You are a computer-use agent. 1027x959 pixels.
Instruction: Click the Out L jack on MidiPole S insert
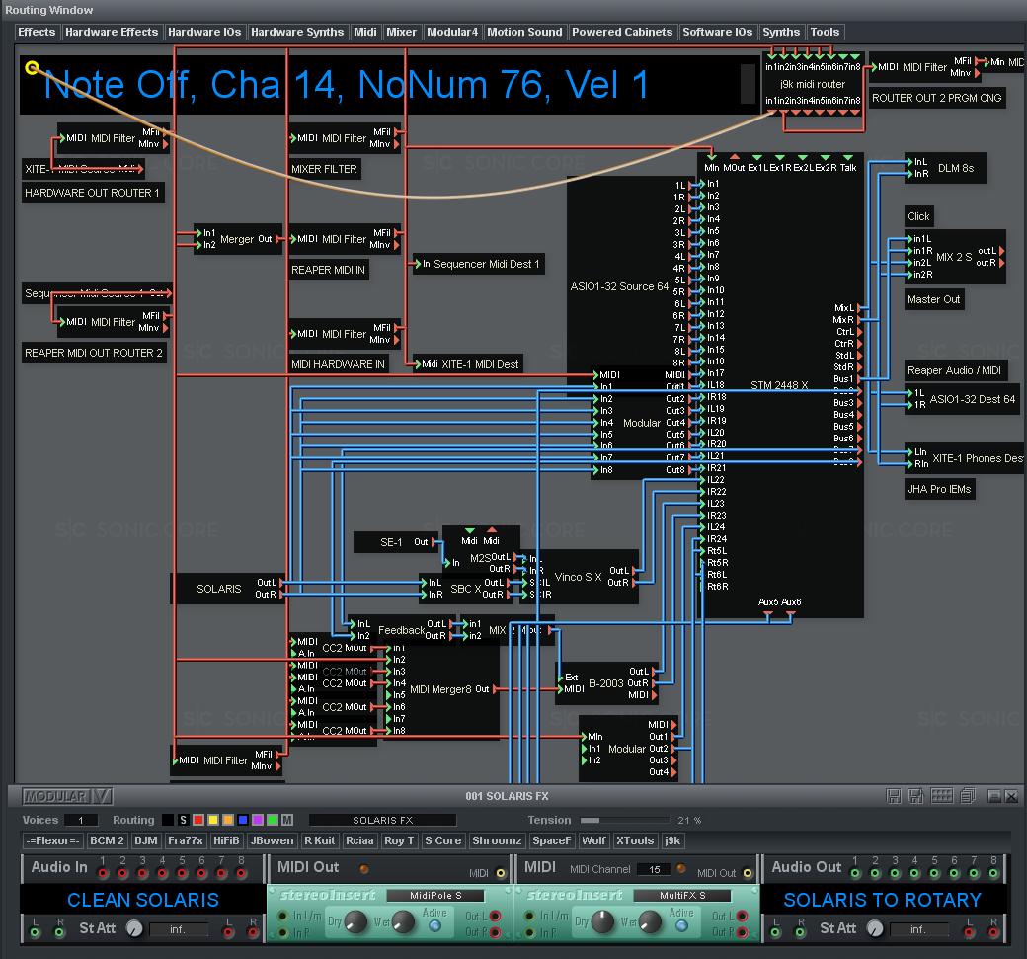[495, 916]
